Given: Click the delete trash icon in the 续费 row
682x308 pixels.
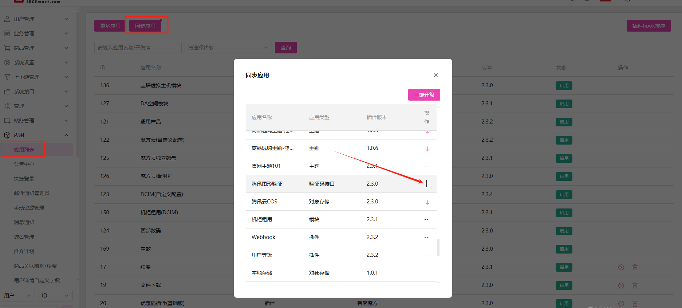Looking at the screenshot, I should click(635, 267).
